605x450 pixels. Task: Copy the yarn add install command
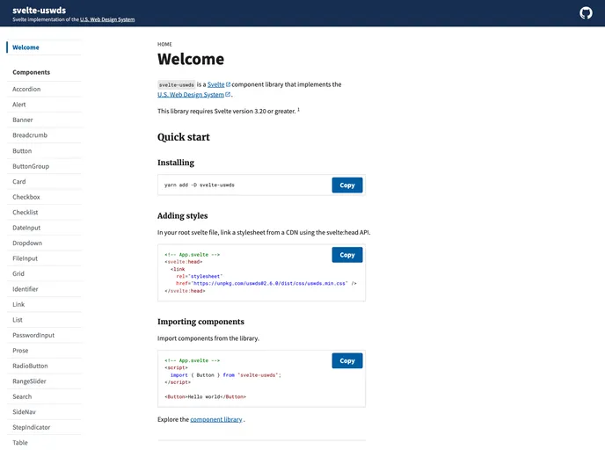click(x=346, y=185)
